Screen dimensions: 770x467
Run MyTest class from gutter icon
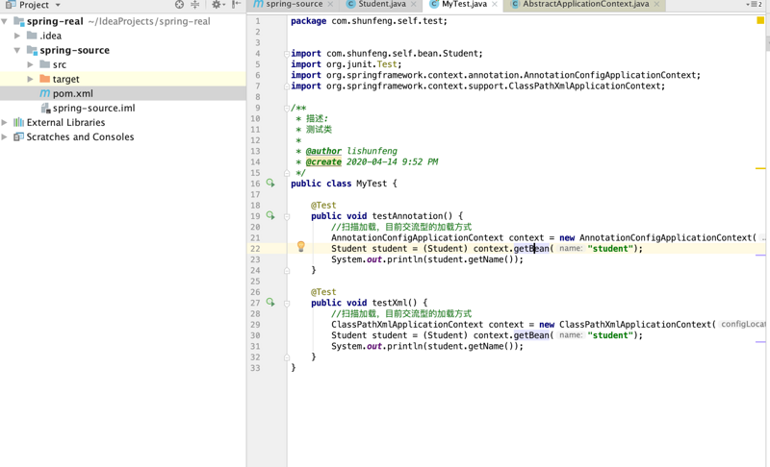pos(270,183)
